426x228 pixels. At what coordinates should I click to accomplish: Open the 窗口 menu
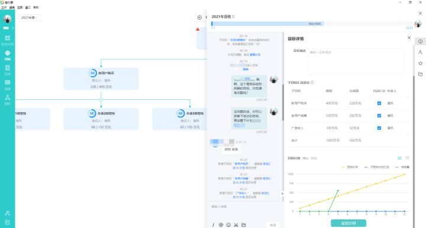28,8
